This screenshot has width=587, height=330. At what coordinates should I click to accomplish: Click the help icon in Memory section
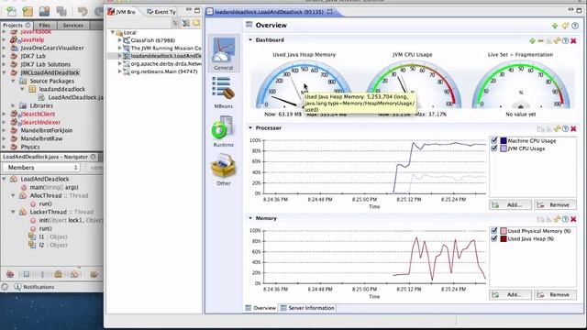pos(565,219)
